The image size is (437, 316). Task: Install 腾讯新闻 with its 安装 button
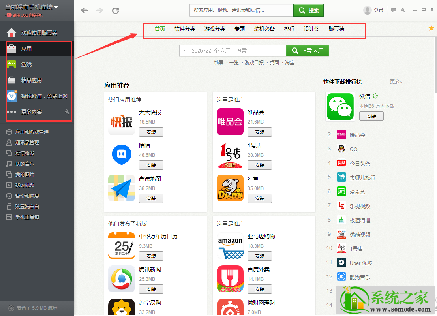click(x=151, y=289)
